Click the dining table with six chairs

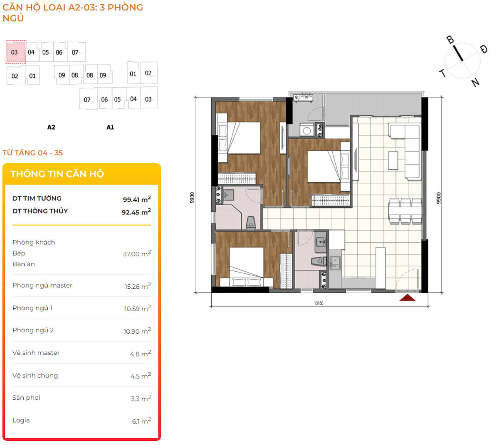point(405,211)
